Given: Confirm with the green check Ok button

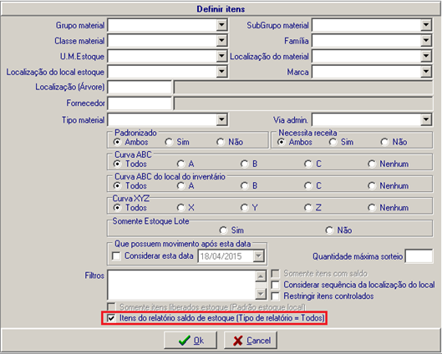Looking at the screenshot, I should (x=191, y=341).
